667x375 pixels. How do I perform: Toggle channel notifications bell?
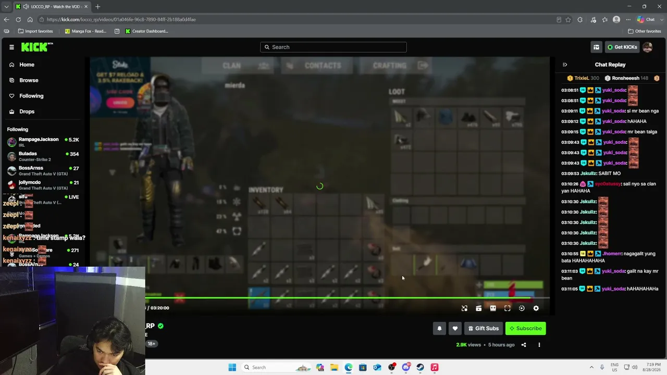439,328
